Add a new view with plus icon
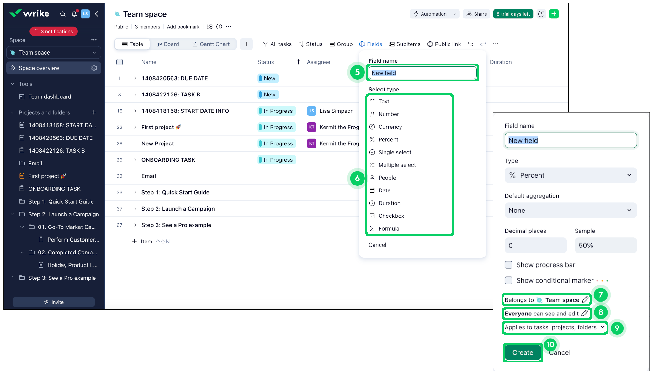This screenshot has width=653, height=375. (246, 44)
